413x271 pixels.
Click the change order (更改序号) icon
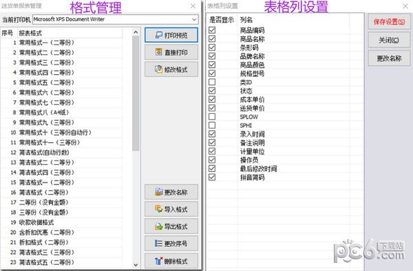pos(158,244)
